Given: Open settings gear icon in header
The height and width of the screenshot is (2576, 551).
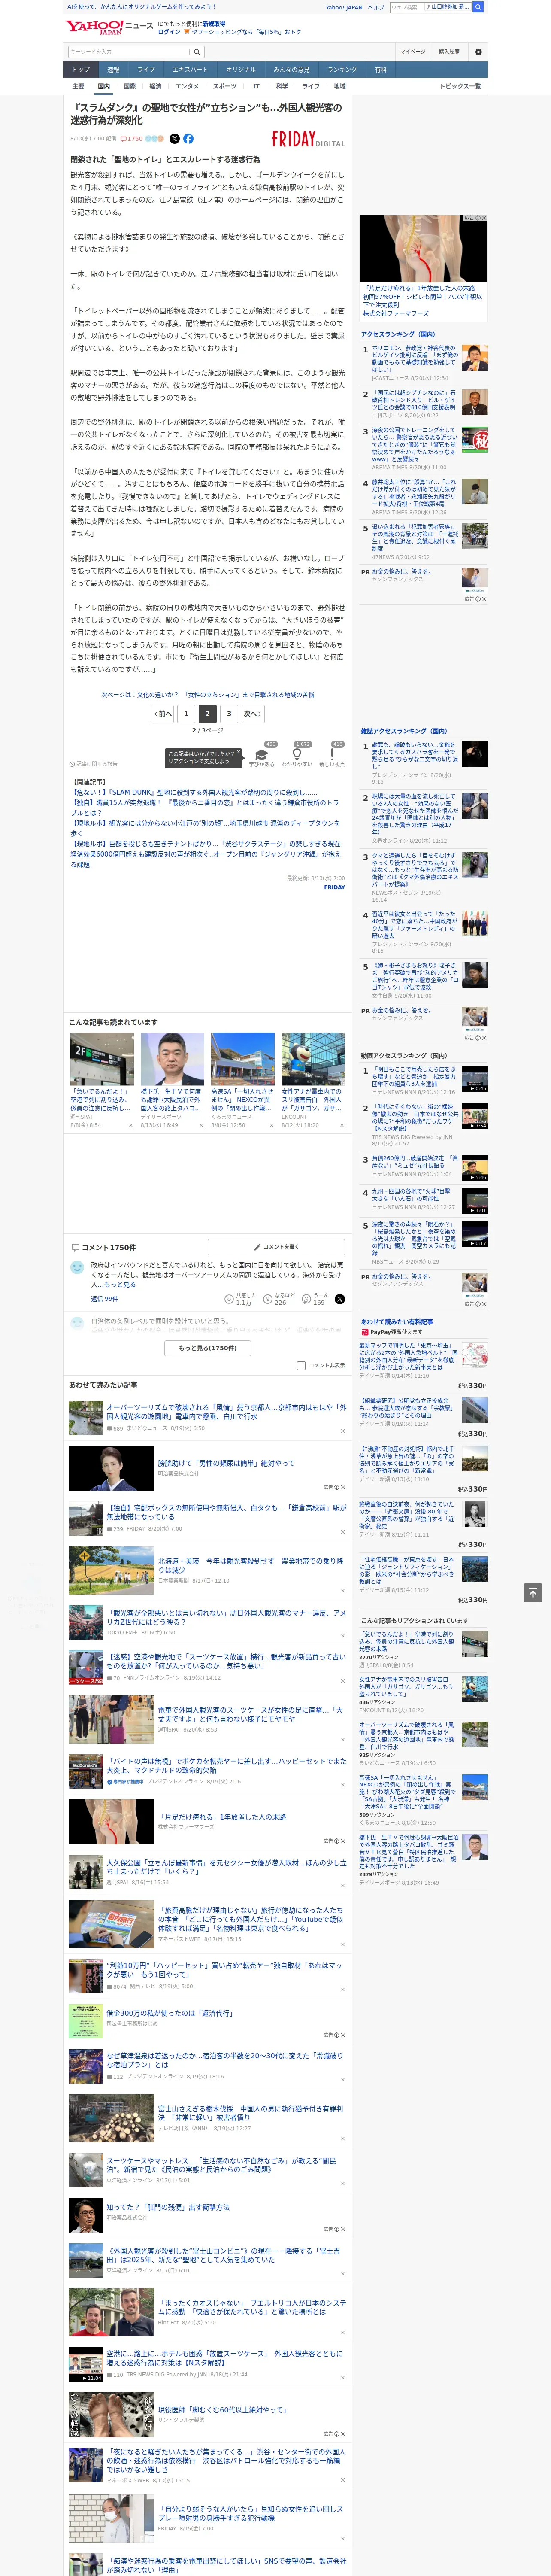Looking at the screenshot, I should coord(478,52).
